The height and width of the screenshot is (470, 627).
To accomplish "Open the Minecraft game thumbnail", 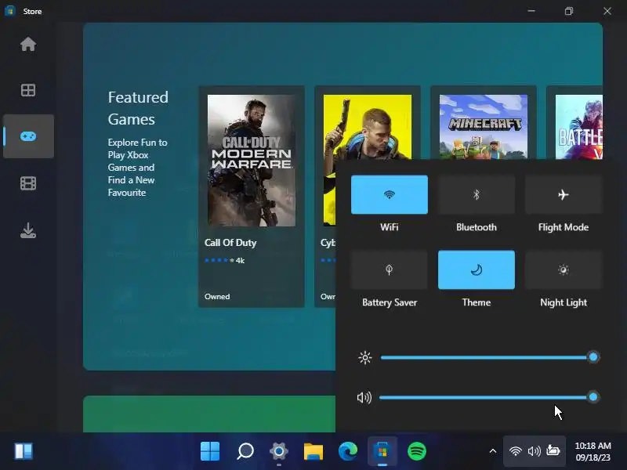I will click(483, 127).
